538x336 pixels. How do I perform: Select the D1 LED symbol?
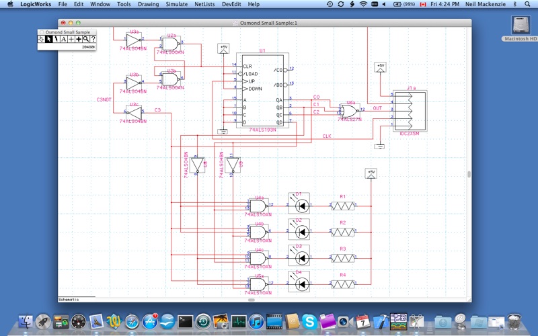pyautogui.click(x=299, y=204)
